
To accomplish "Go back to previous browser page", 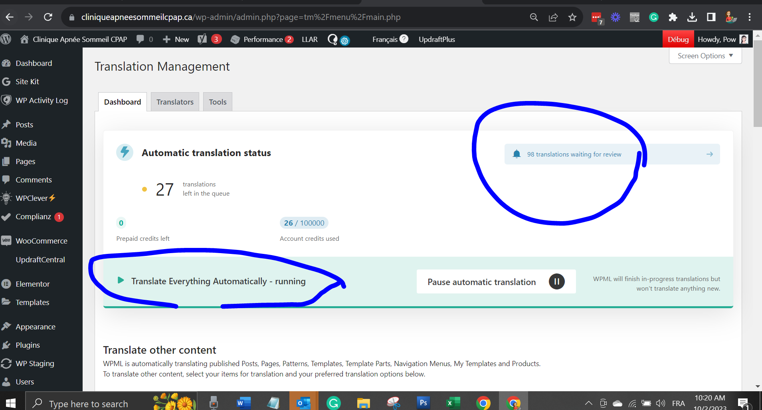I will pyautogui.click(x=10, y=17).
